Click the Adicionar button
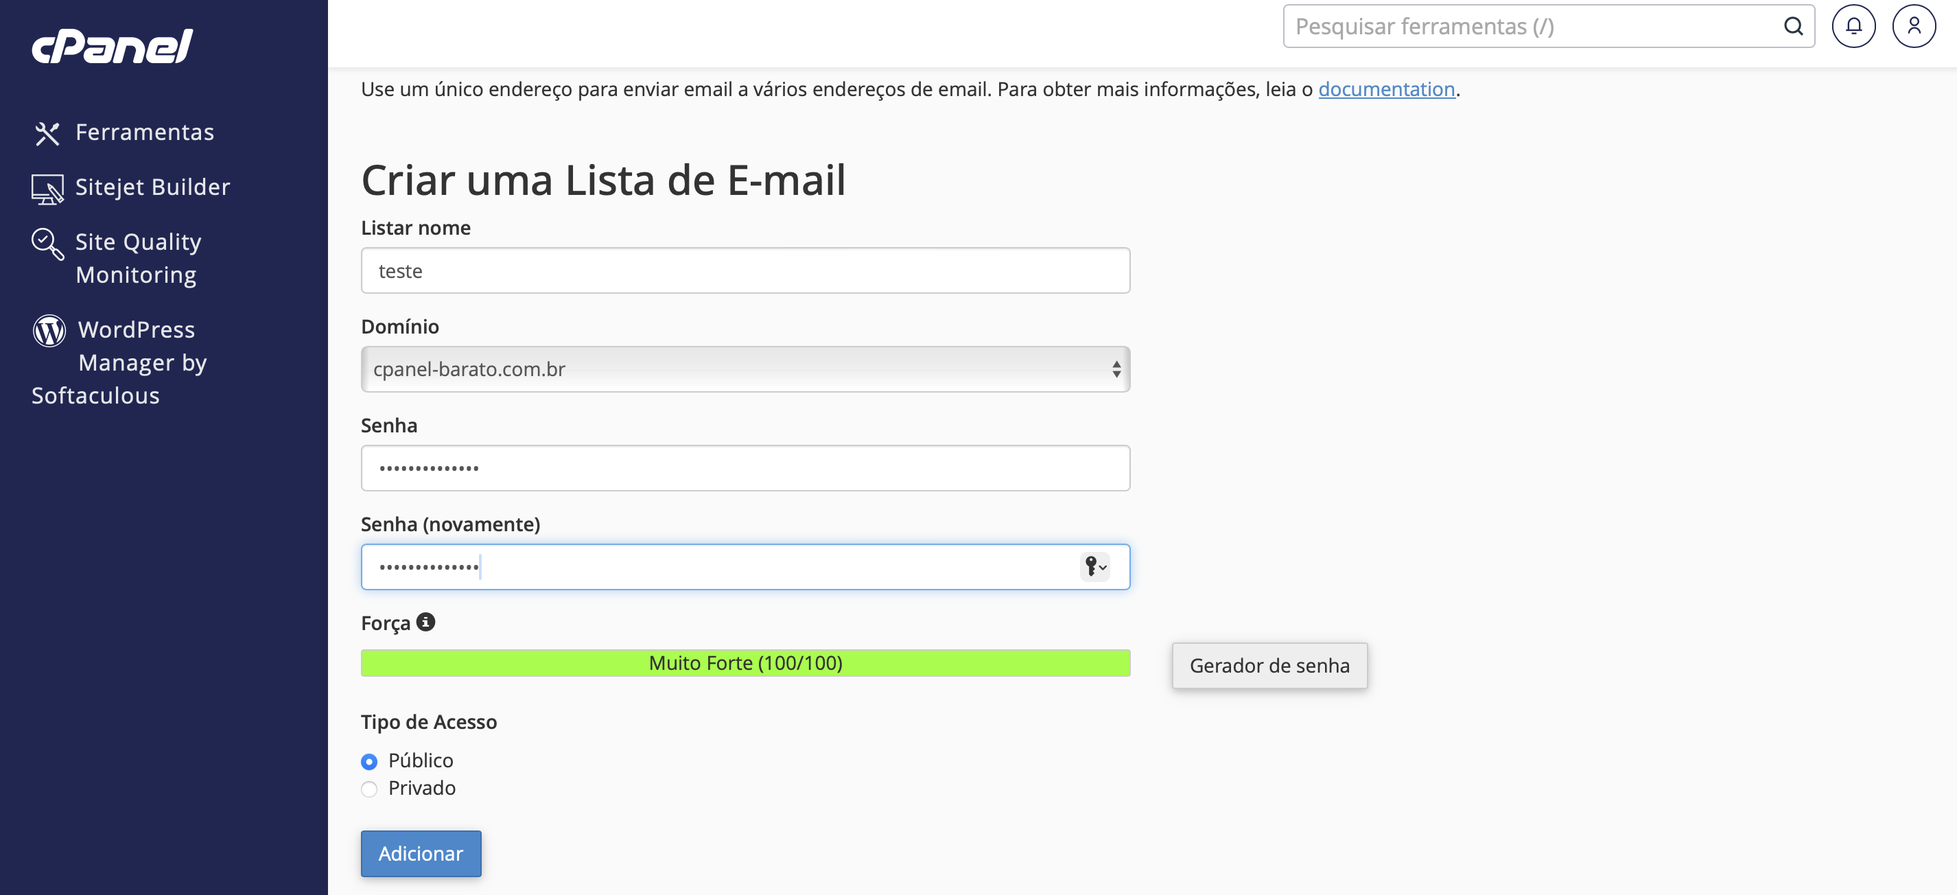This screenshot has height=895, width=1957. (421, 853)
